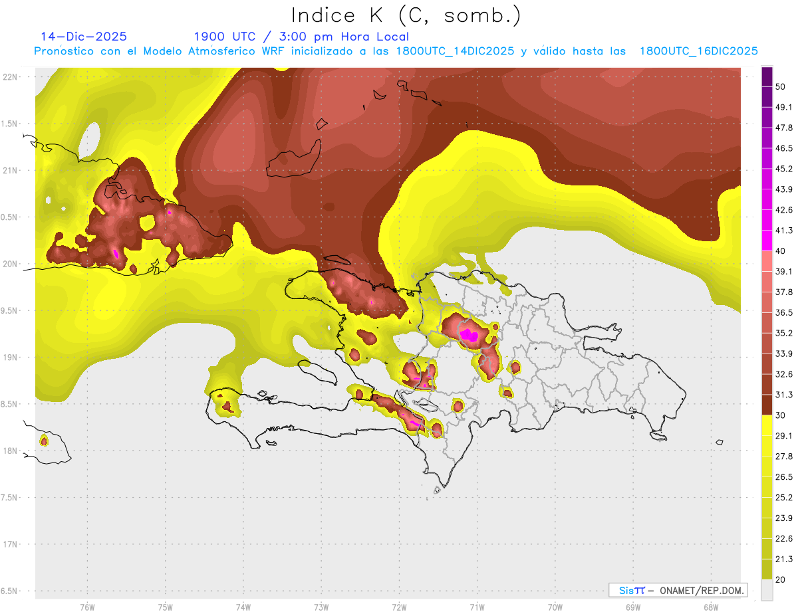Click the legend value '23.9'
Image resolution: width=798 pixels, height=616 pixels.
[784, 518]
